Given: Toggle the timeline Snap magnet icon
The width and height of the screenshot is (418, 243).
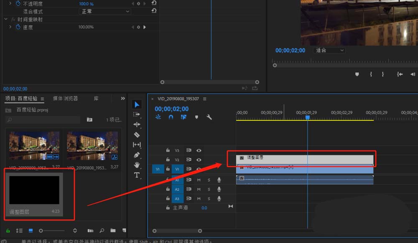Looking at the screenshot, I should click(171, 118).
